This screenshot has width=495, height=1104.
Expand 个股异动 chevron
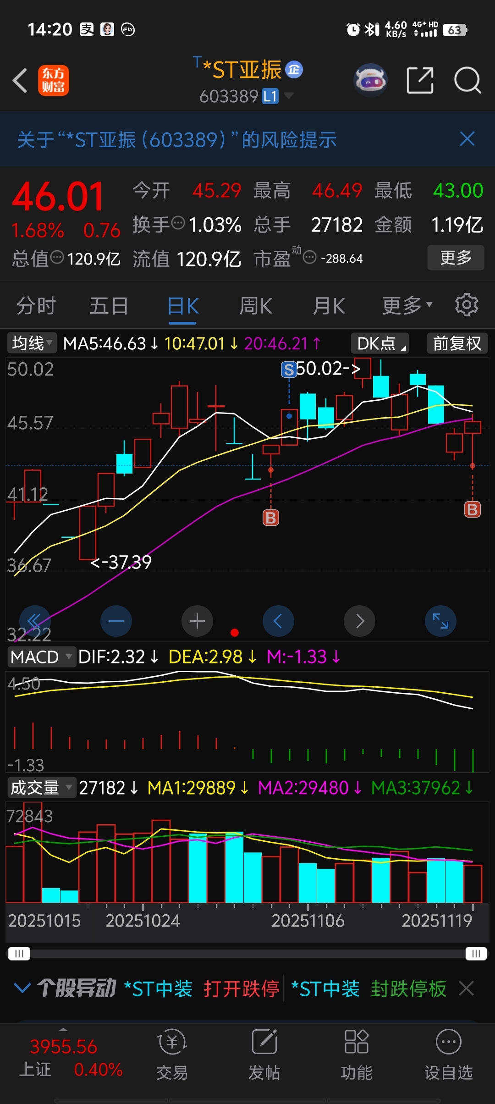22,988
